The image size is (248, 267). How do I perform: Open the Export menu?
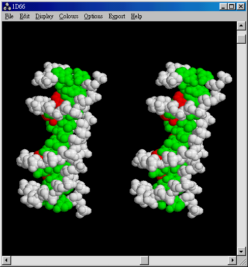click(x=117, y=16)
